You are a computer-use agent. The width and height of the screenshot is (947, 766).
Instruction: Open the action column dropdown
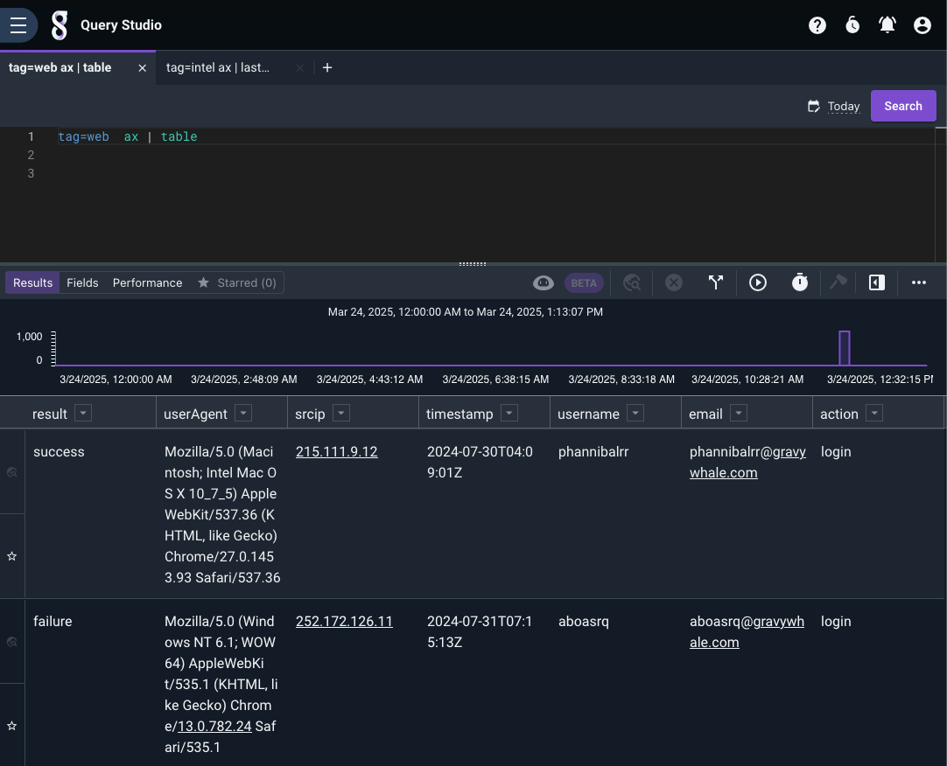tap(874, 413)
